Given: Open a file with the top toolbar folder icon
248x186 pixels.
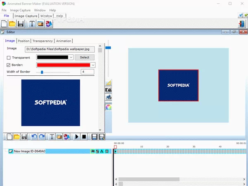Looking at the screenshot, I should pos(12,24).
